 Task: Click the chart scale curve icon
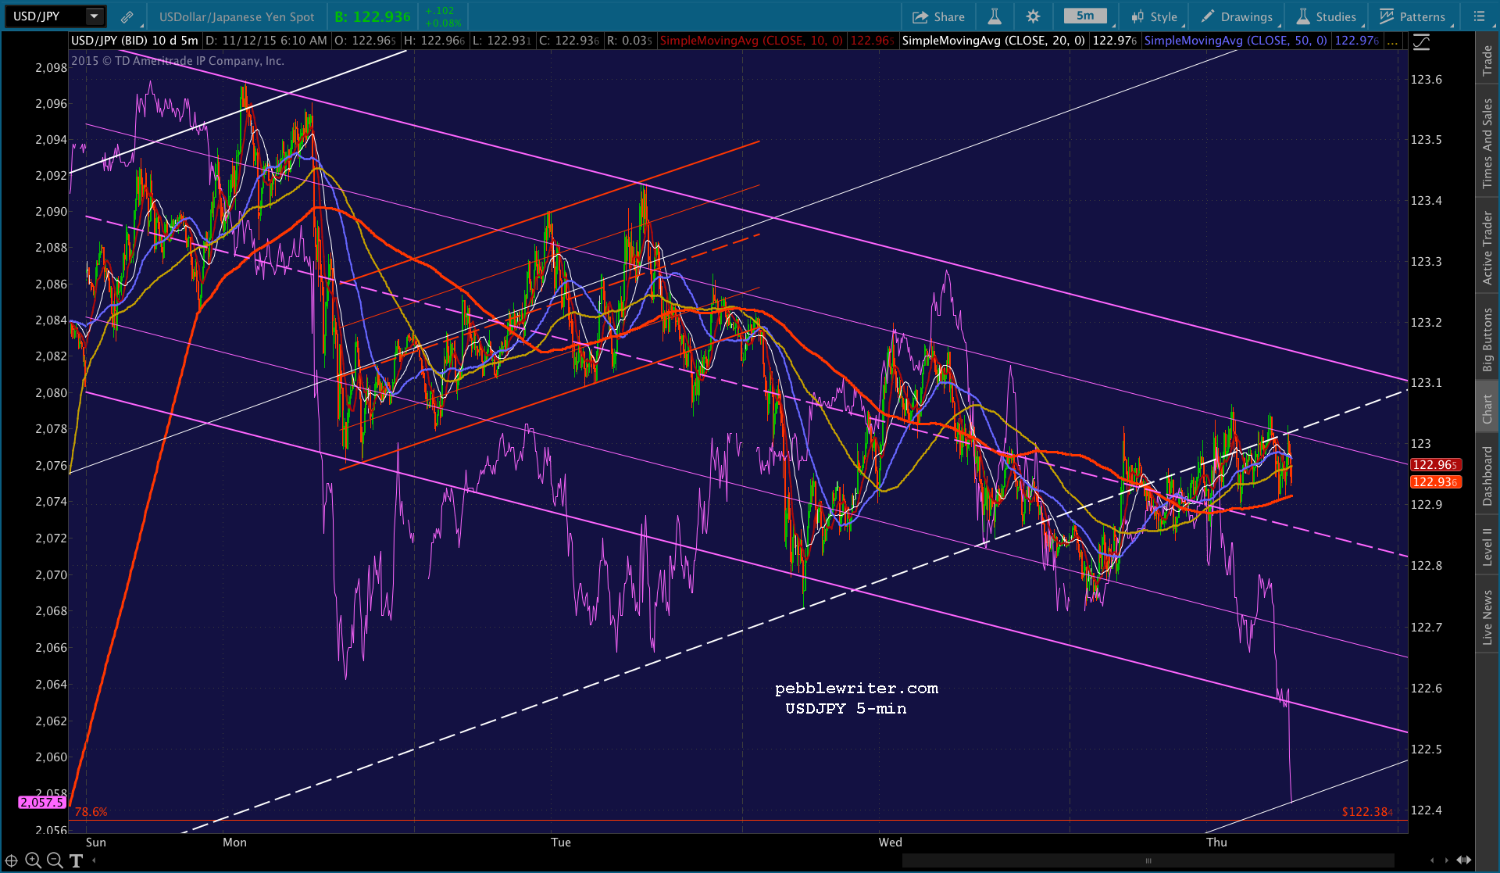click(1421, 42)
